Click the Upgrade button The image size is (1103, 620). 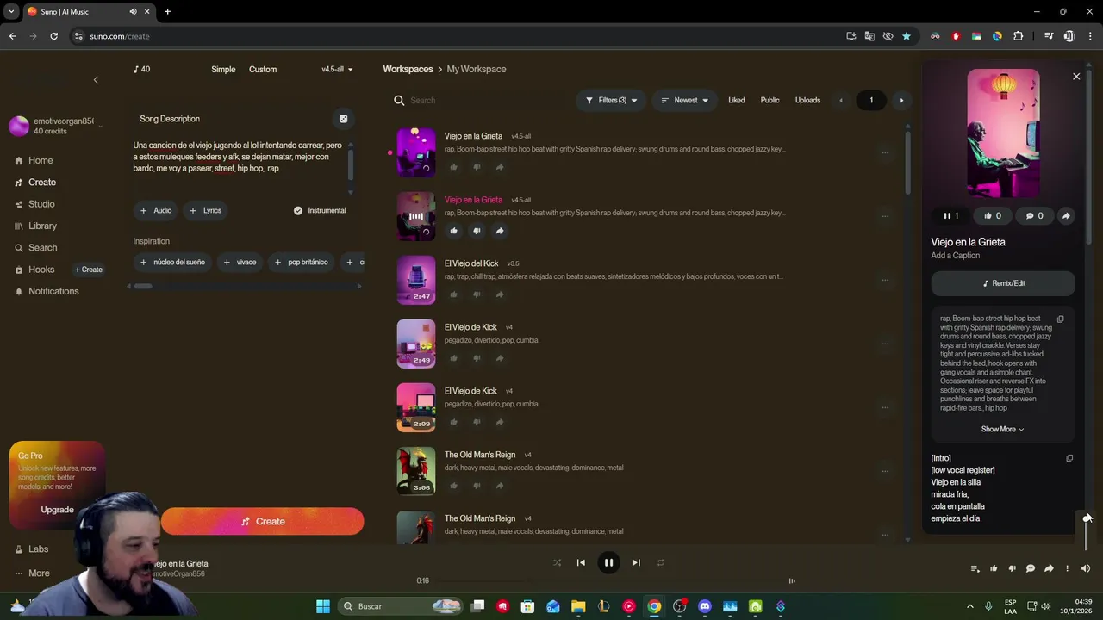57,510
